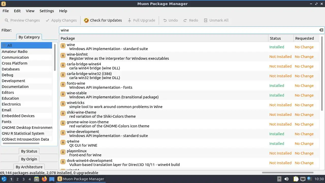Click the package icon for carla-bridge-wine64
Viewport: 325px width, 183px height.
pyautogui.click(x=63, y=65)
